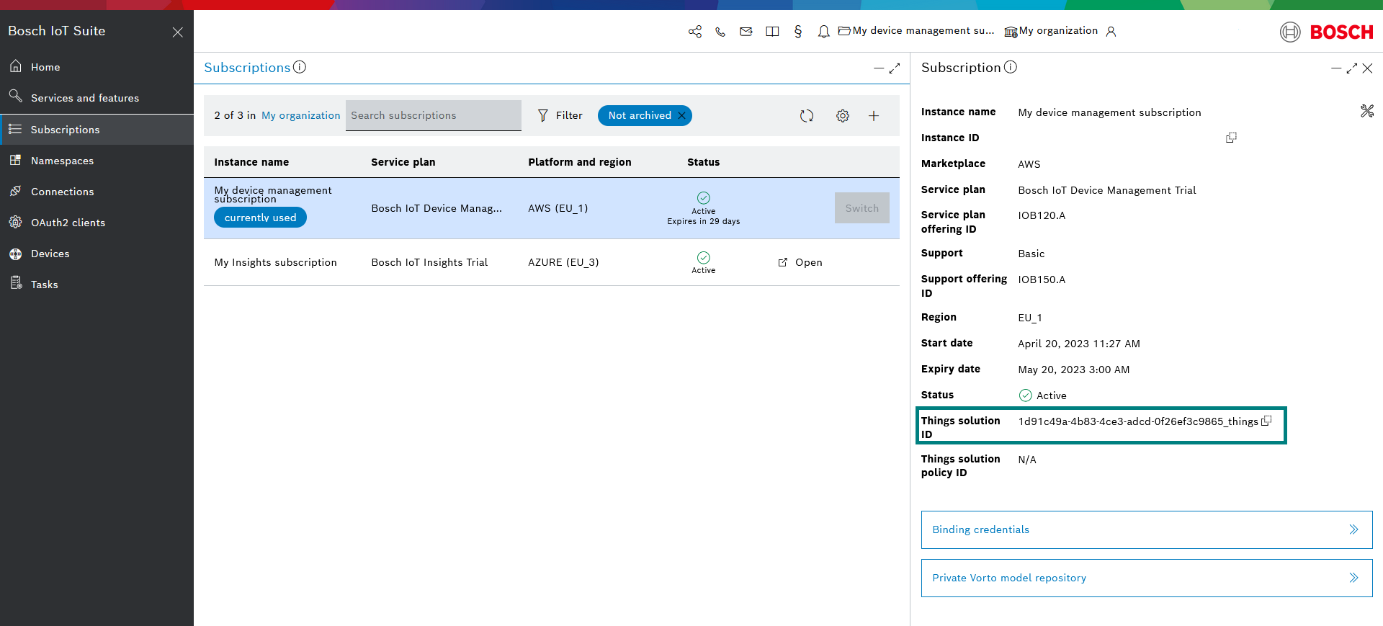Viewport: 1383px width, 626px height.
Task: Click the Filter funnel button
Action: [560, 115]
